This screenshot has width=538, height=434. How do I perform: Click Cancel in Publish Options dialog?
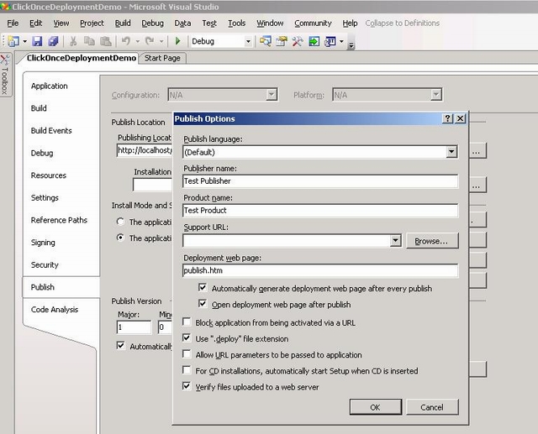(x=432, y=407)
